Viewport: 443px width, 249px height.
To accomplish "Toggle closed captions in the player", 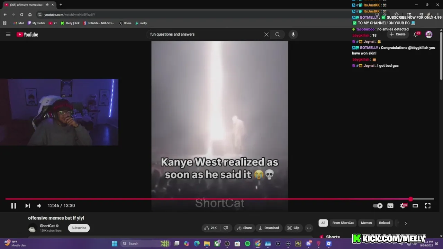I will [x=390, y=206].
